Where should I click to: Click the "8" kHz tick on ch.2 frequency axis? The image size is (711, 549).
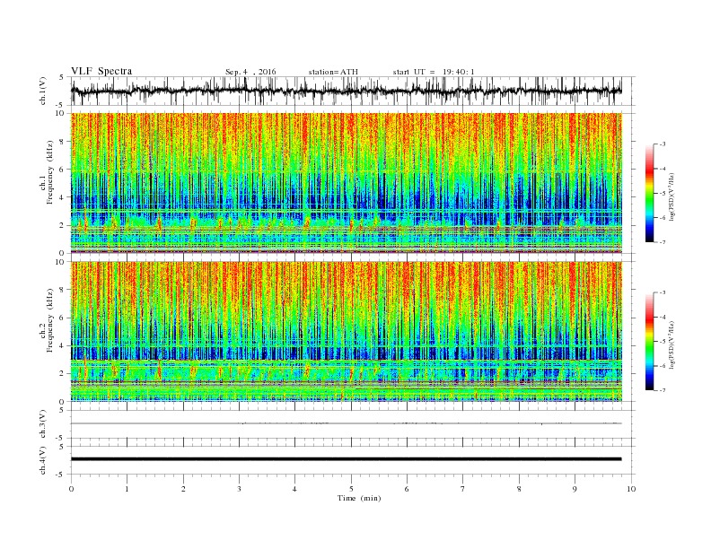click(63, 290)
